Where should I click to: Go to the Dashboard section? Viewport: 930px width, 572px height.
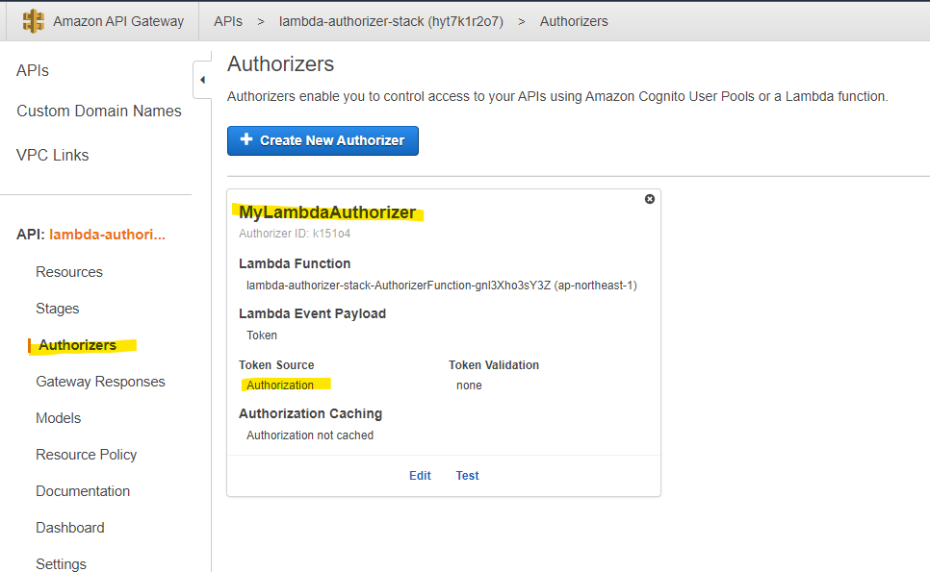pos(69,527)
